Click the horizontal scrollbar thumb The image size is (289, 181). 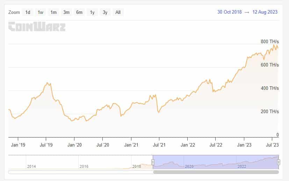[x=216, y=172]
